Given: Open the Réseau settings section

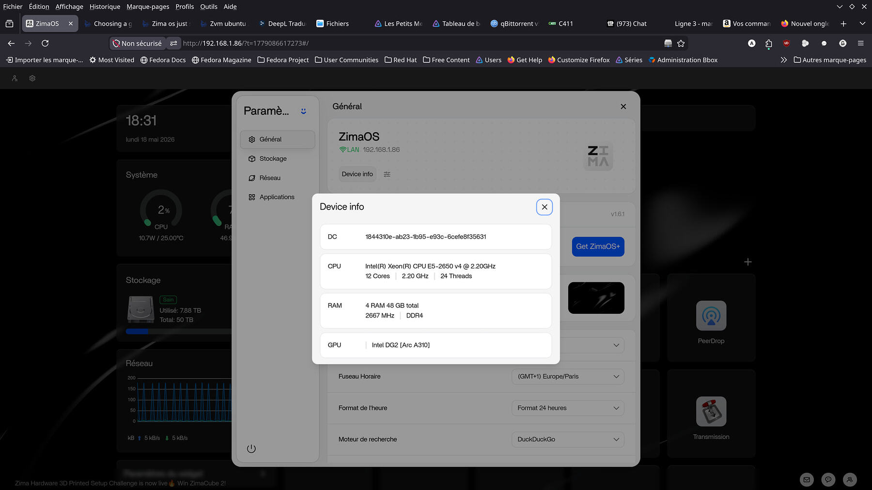Looking at the screenshot, I should point(277,178).
